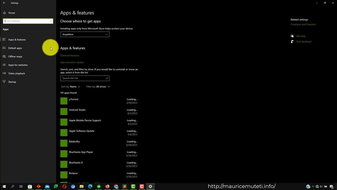The height and width of the screenshot is (190, 337).
Task: Open the notification center icon
Action: click(x=332, y=187)
